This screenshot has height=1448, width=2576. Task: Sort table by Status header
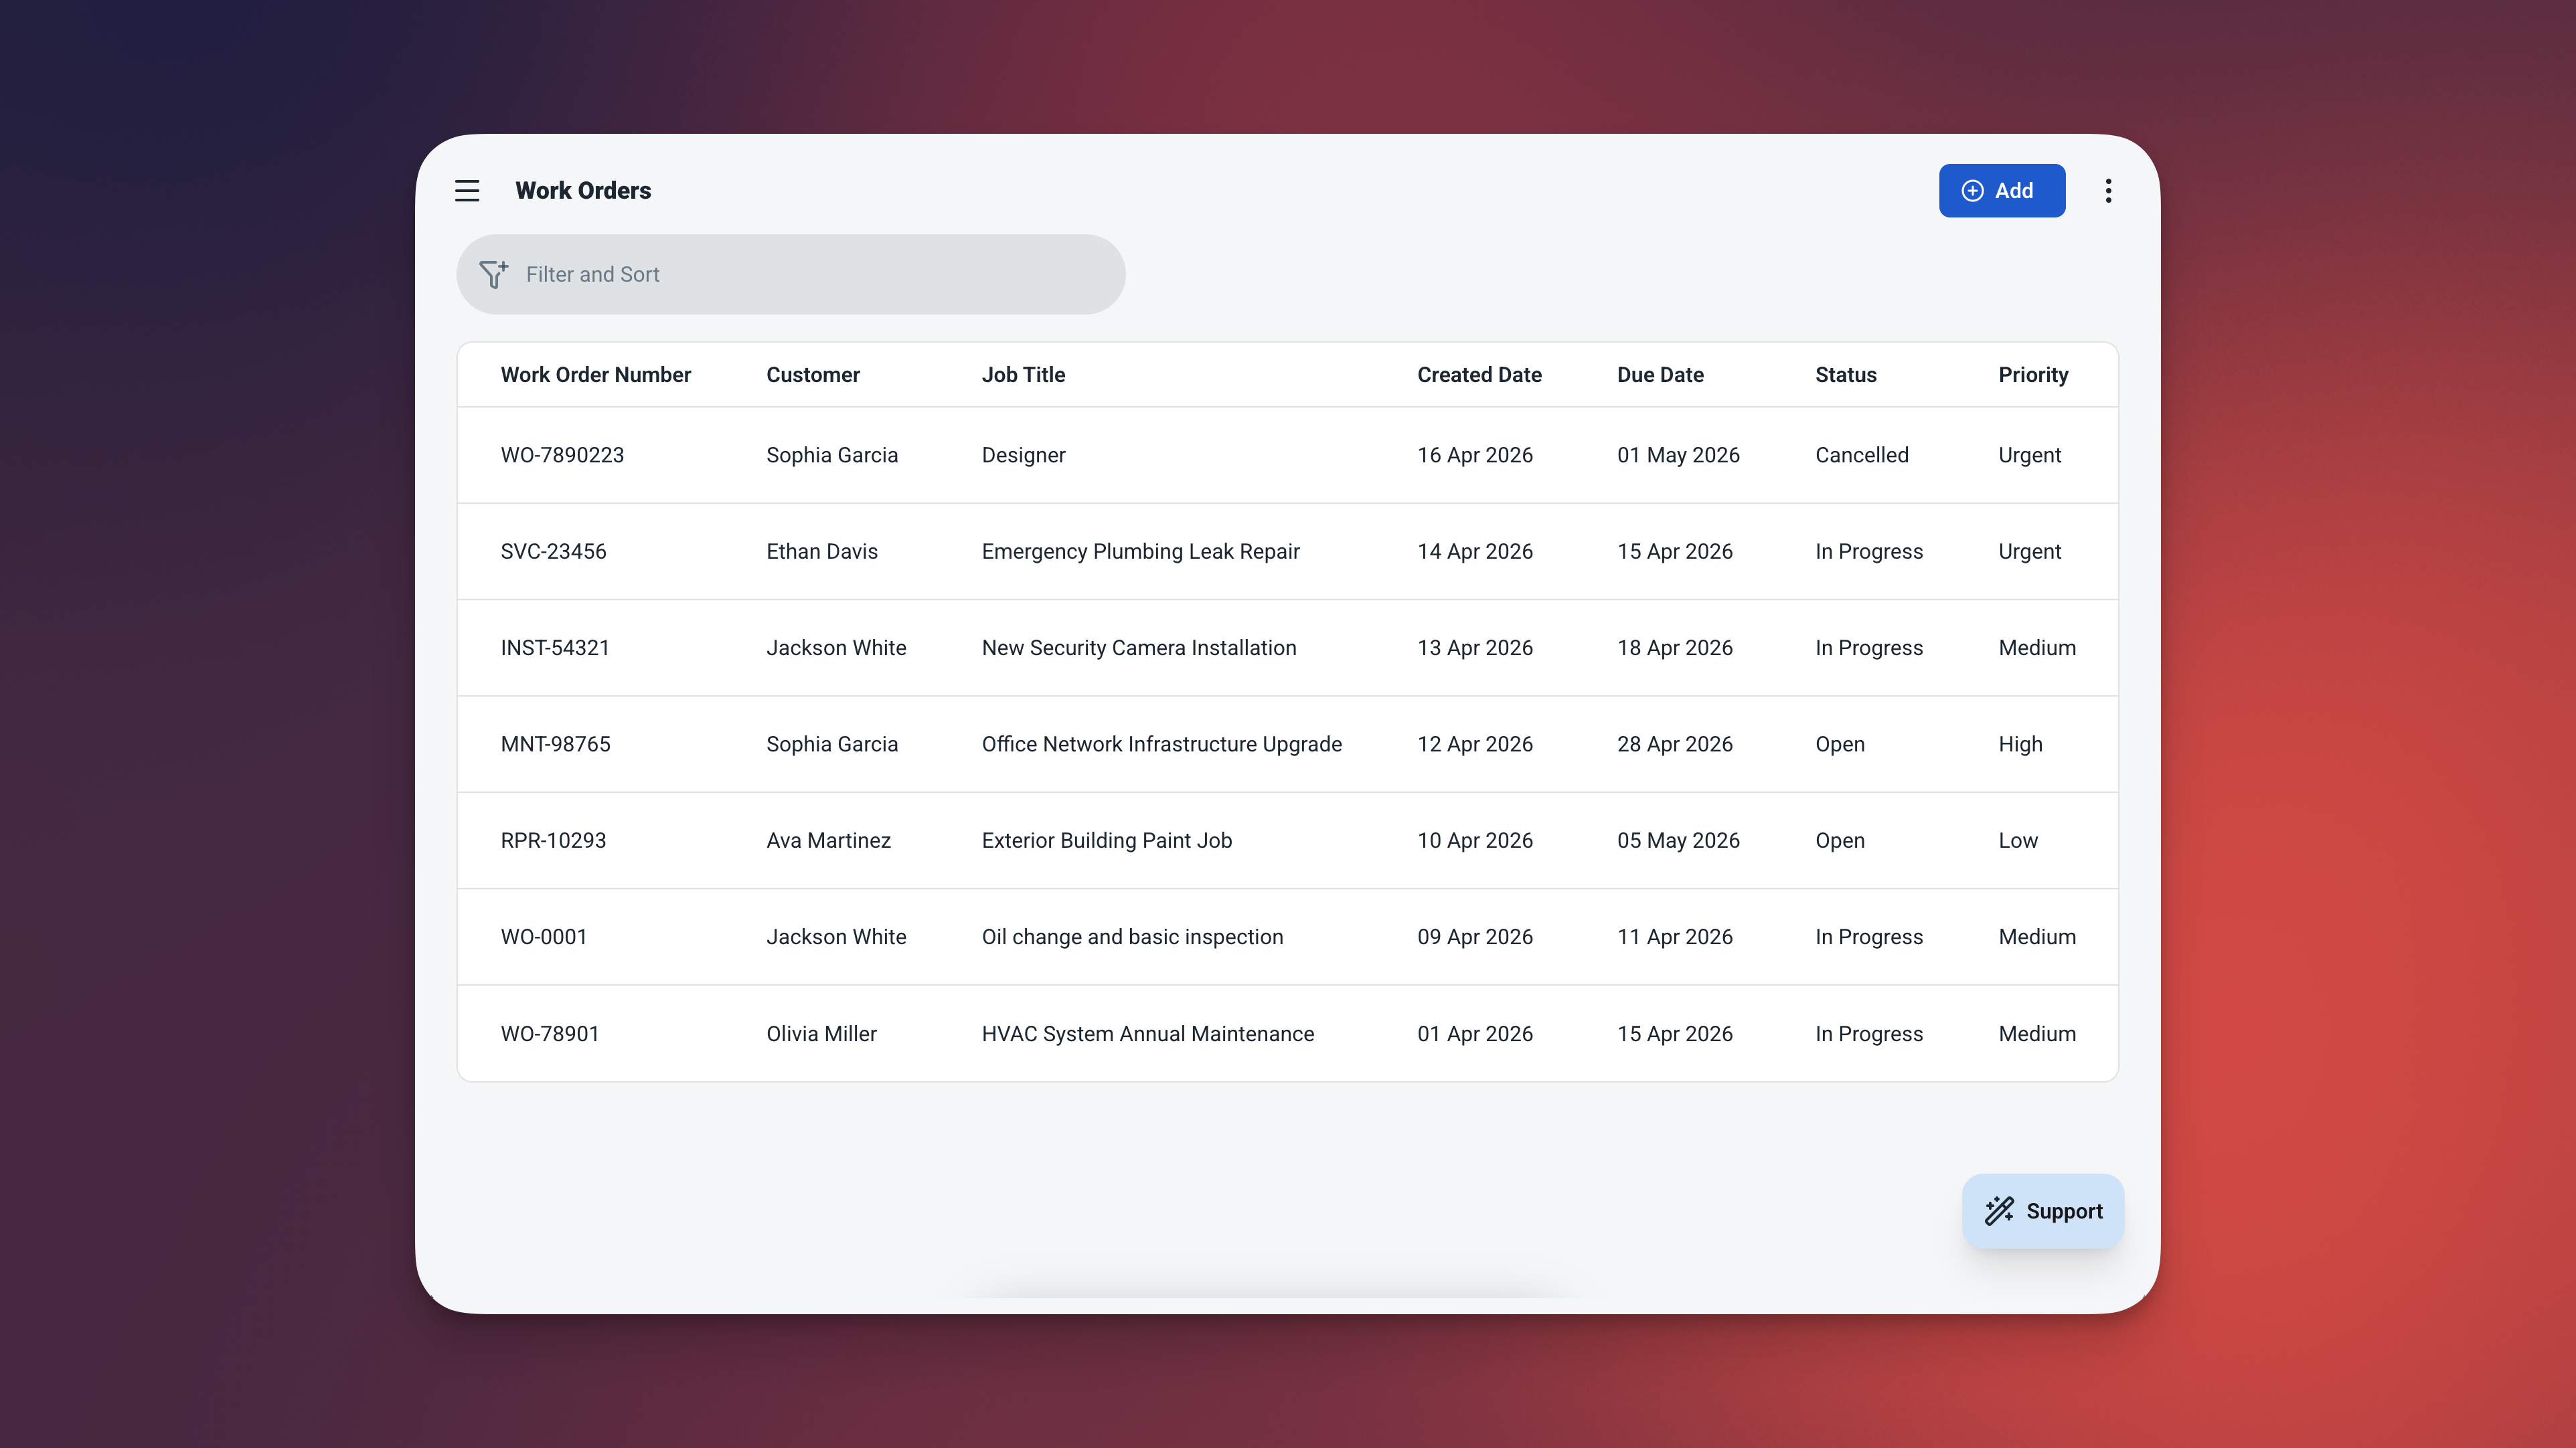click(1845, 375)
